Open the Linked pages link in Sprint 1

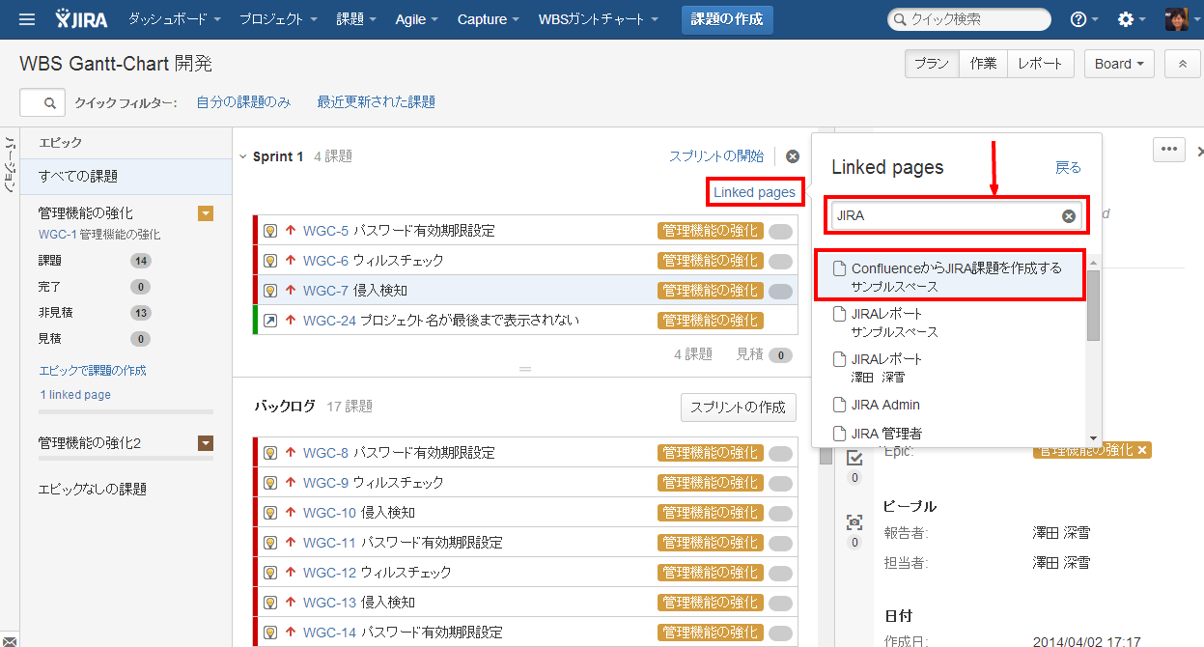pyautogui.click(x=755, y=193)
